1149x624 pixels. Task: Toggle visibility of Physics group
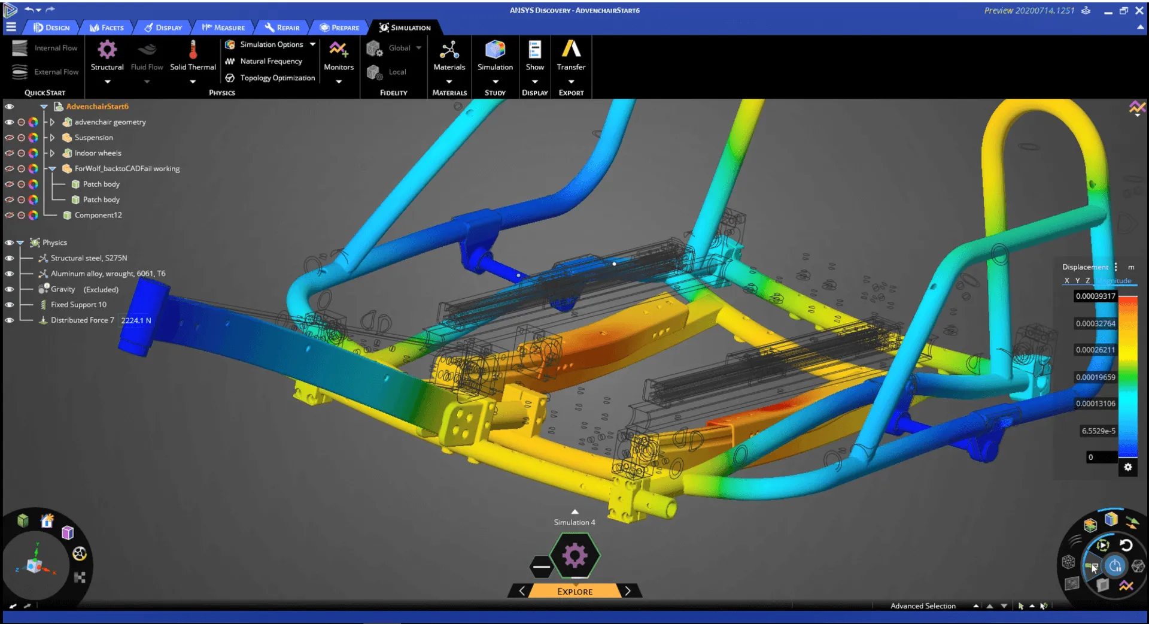click(10, 243)
